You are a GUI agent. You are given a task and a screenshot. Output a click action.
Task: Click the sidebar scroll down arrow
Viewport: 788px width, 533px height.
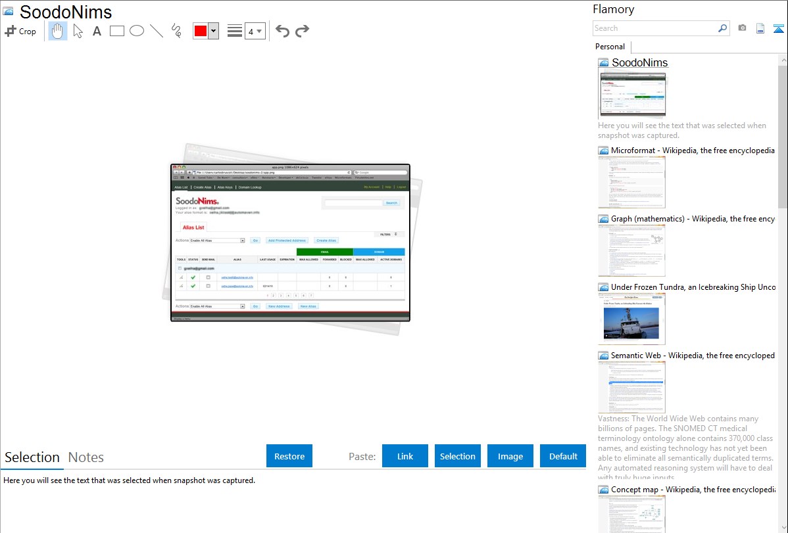[783, 528]
